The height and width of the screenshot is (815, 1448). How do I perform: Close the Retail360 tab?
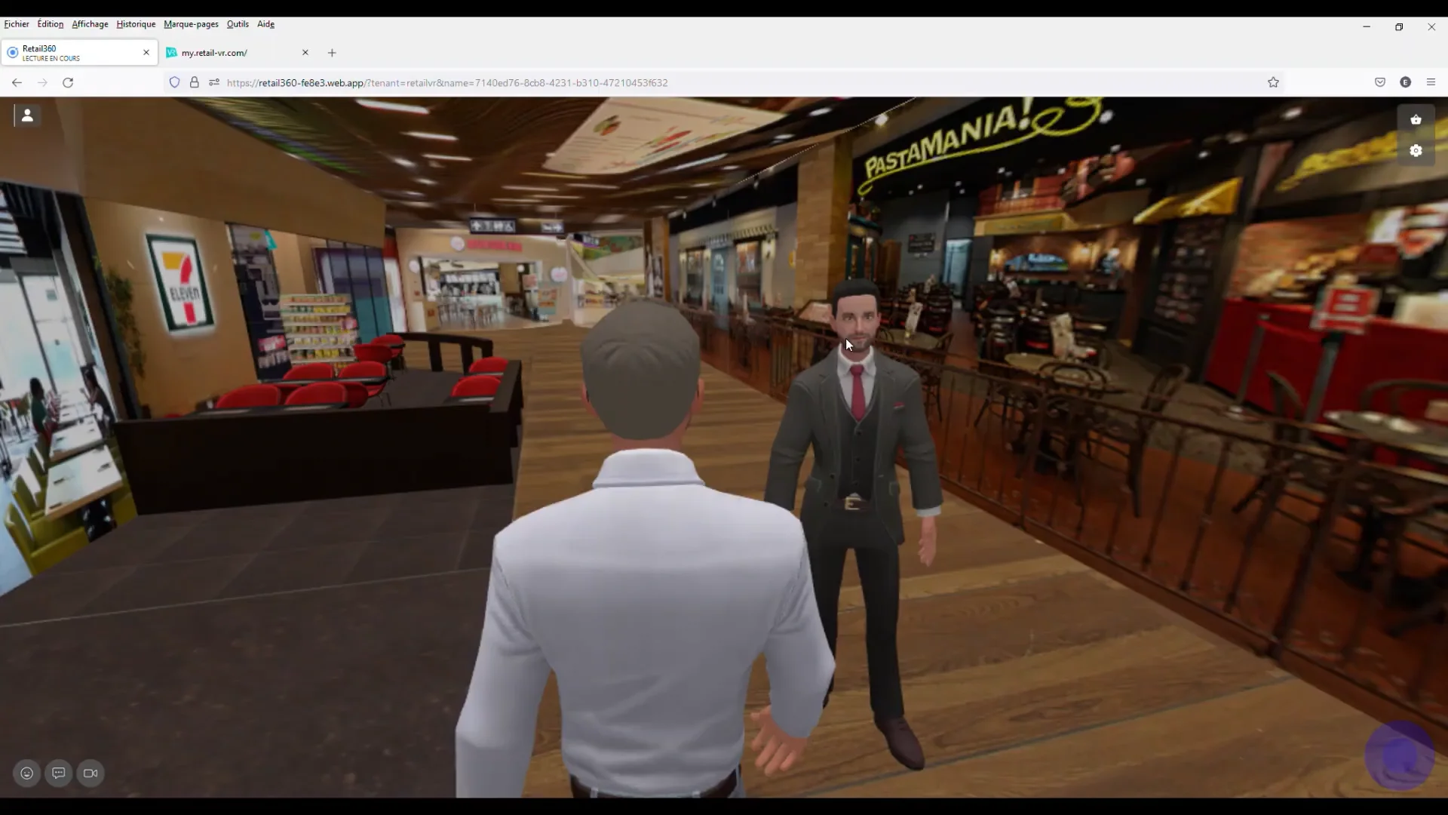(146, 53)
